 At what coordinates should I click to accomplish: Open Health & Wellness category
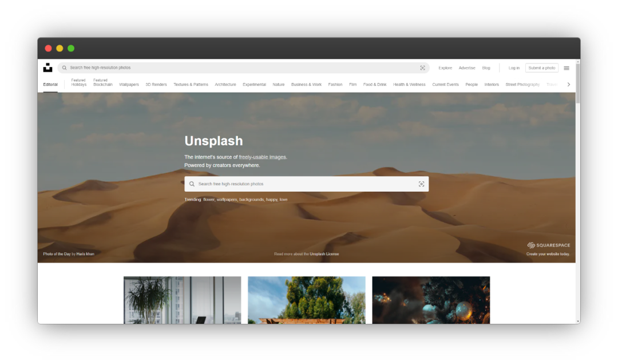[x=409, y=84]
